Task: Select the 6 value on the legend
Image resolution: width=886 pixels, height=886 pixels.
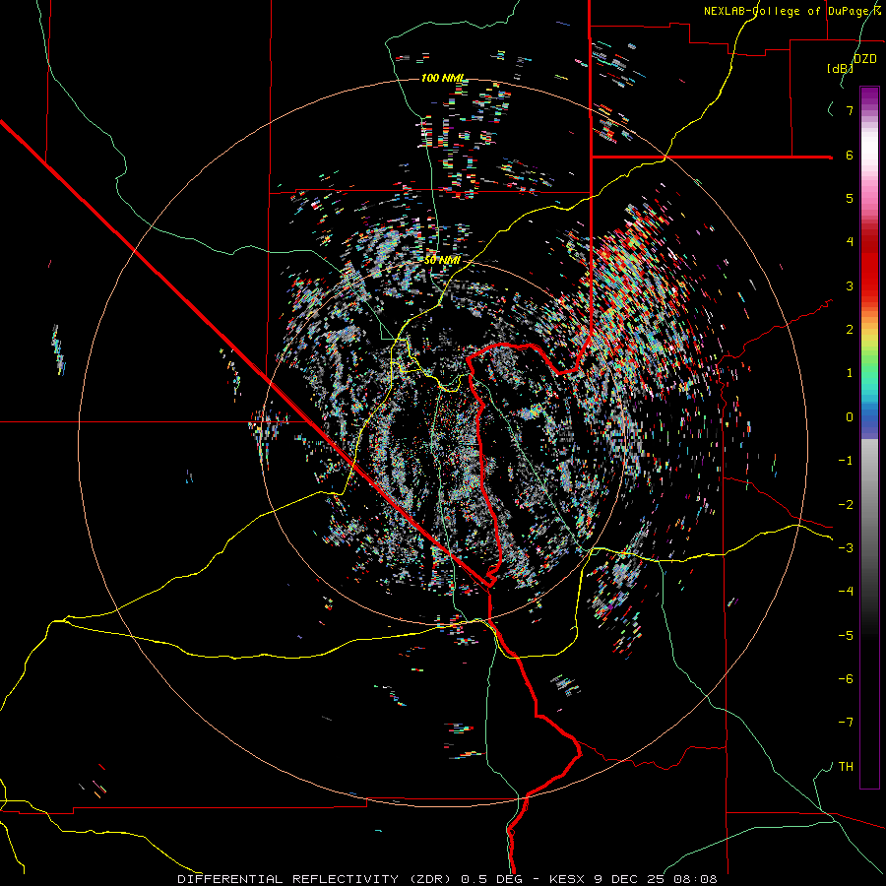Action: pos(850,155)
